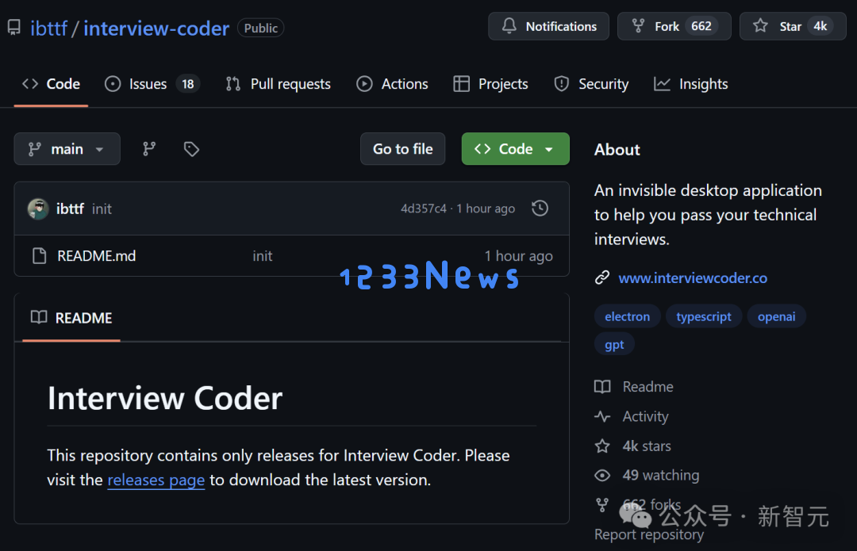Viewport: 857px width, 551px height.
Task: View branches via the branch icon
Action: point(149,148)
